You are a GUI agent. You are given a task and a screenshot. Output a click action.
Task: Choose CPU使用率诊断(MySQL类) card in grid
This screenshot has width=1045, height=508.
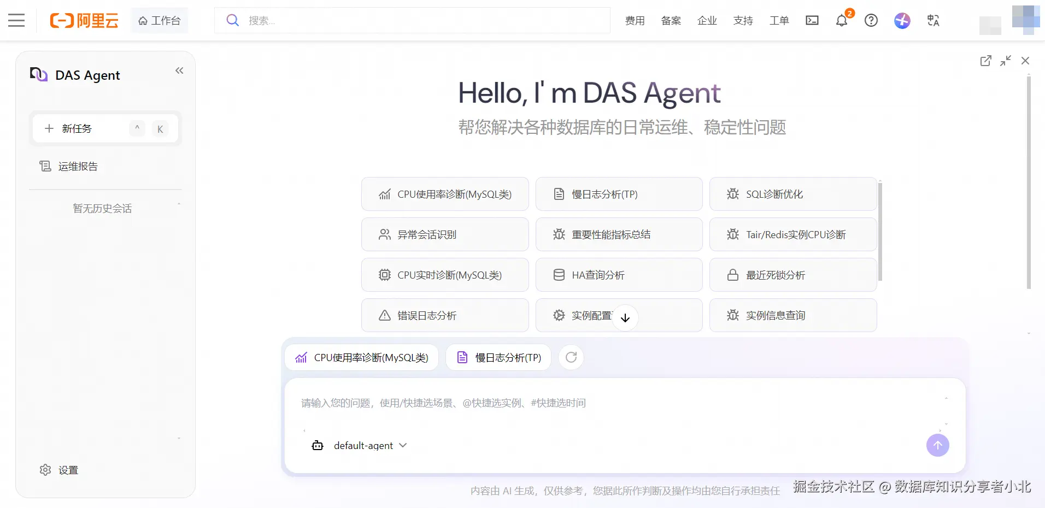click(445, 194)
